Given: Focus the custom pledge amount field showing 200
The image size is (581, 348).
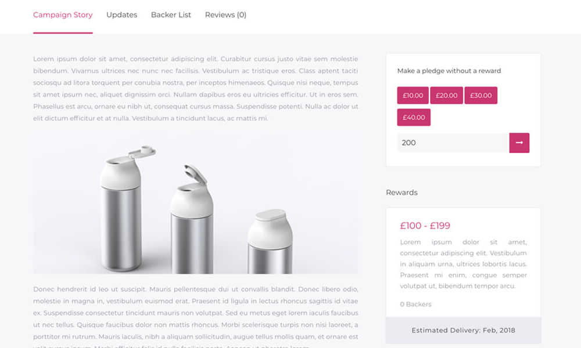Looking at the screenshot, I should [453, 143].
